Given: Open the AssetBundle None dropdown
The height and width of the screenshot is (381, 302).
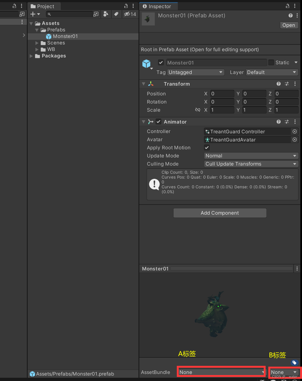Looking at the screenshot, I should click(x=221, y=372).
